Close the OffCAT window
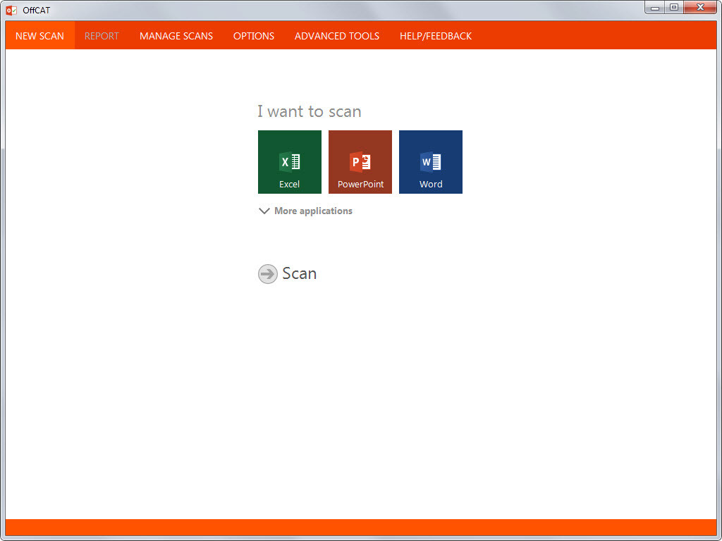Screen dimensions: 722x541 point(700,7)
